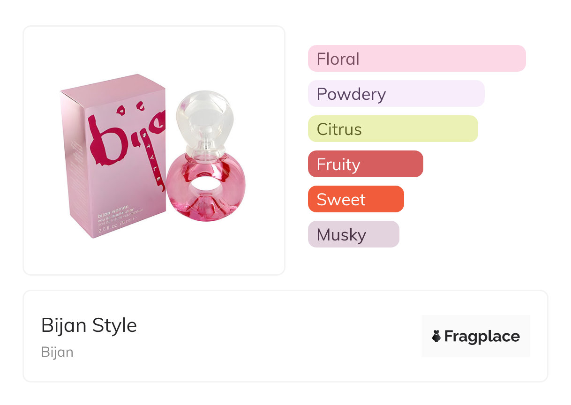Open the "Bijan Style" fragrance title
Viewport: 571px width, 405px height.
(x=89, y=325)
